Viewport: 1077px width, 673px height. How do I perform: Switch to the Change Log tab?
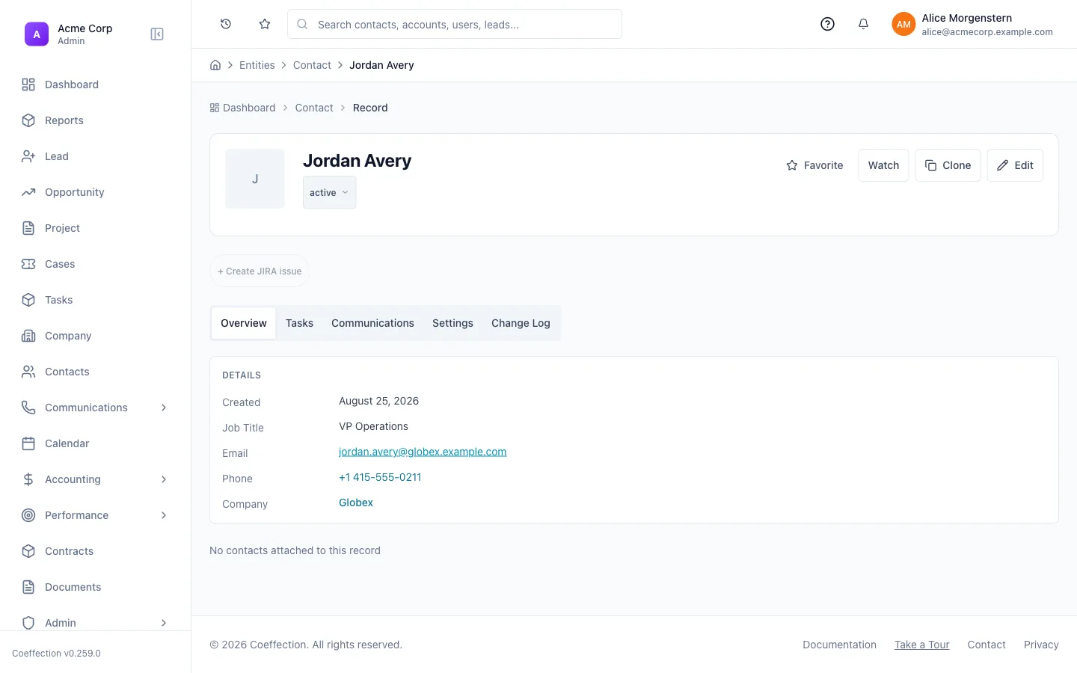[x=521, y=323]
